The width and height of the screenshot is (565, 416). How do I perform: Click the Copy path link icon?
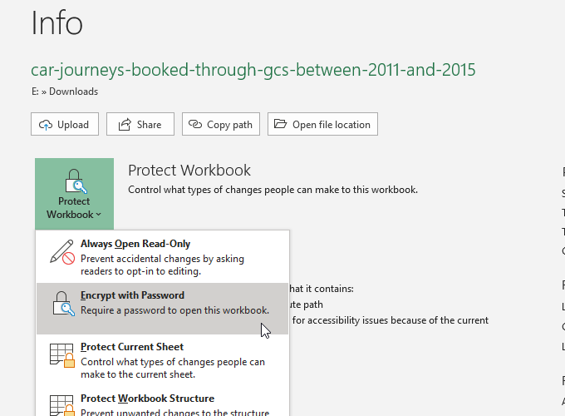[195, 125]
